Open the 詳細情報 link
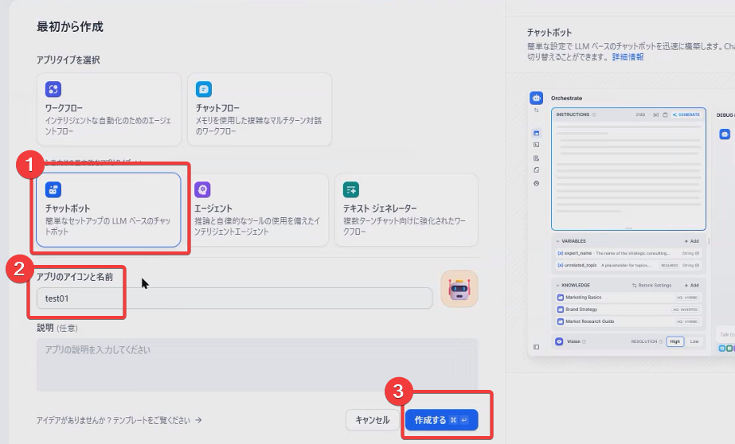This screenshot has height=444, width=735. [x=627, y=57]
